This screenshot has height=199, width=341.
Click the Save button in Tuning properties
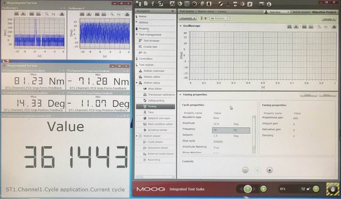[x=327, y=95]
